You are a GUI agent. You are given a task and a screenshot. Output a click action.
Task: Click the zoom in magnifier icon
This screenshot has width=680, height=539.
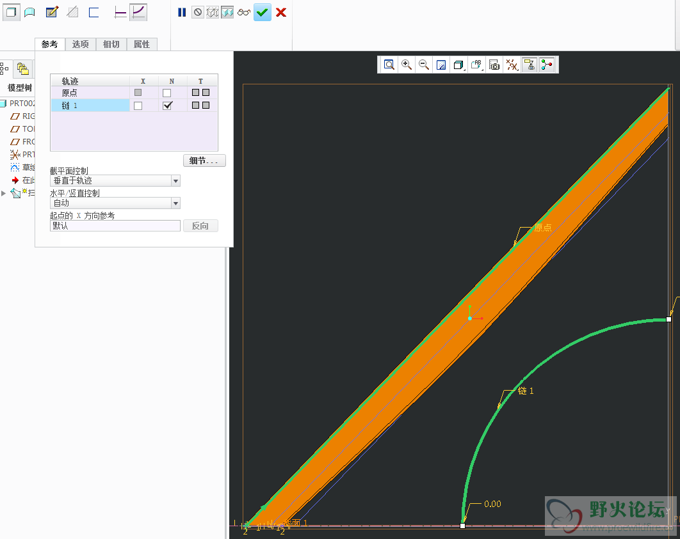click(x=406, y=65)
